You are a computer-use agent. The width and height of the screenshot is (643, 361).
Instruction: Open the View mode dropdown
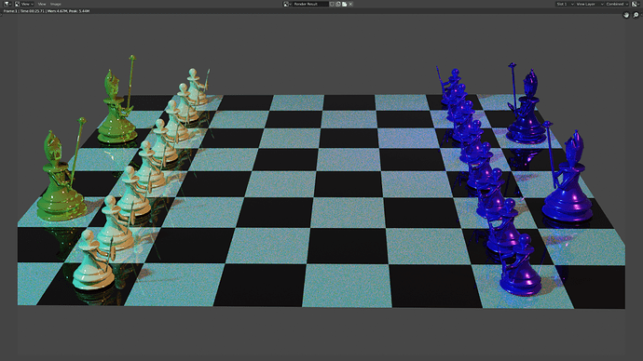(24, 4)
